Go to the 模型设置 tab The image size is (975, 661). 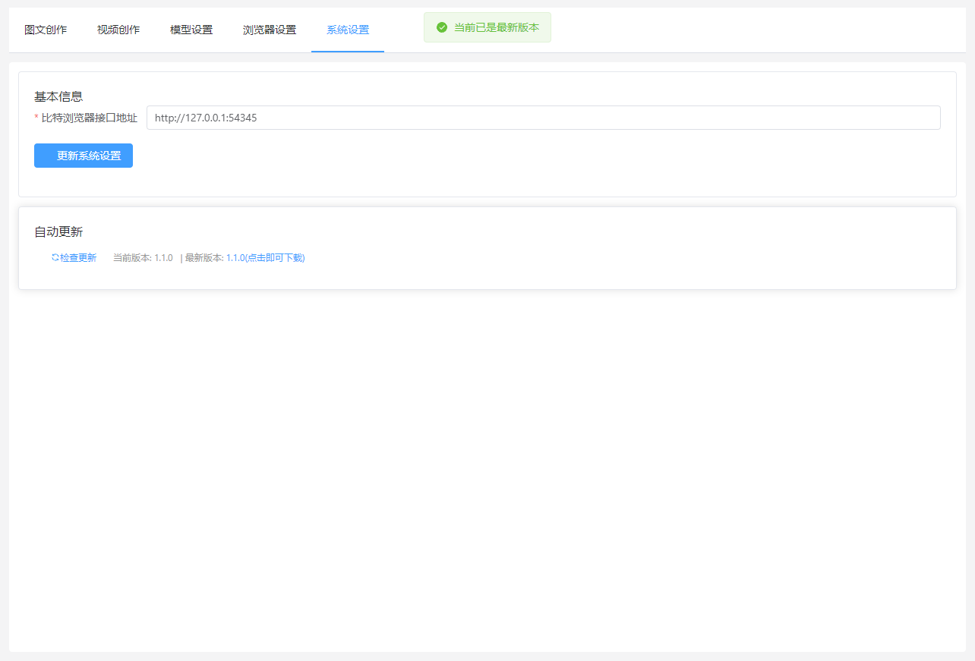[x=191, y=30]
